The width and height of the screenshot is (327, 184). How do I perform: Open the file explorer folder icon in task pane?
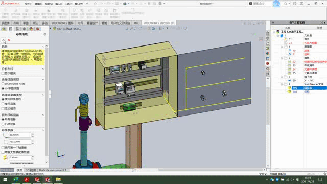(268, 43)
